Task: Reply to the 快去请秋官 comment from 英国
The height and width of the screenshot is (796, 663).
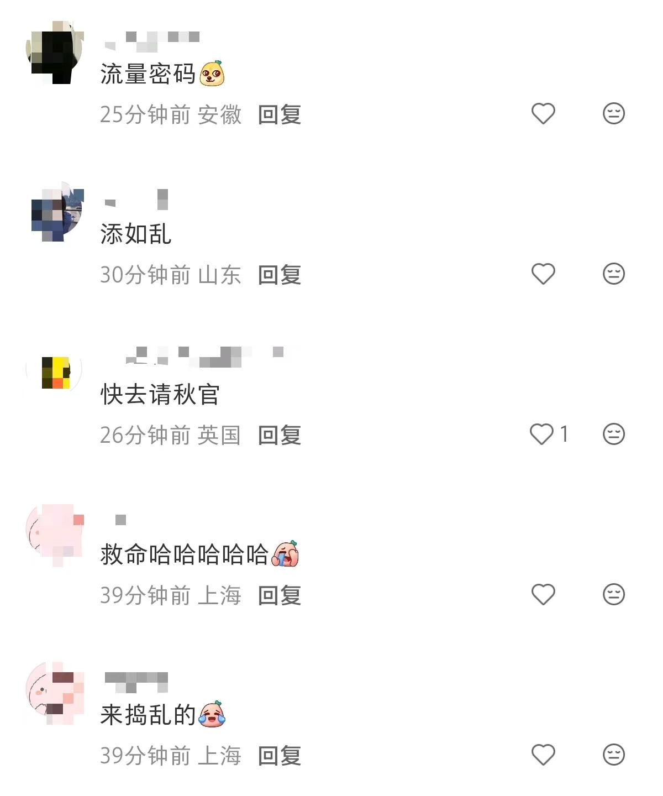Action: point(280,436)
